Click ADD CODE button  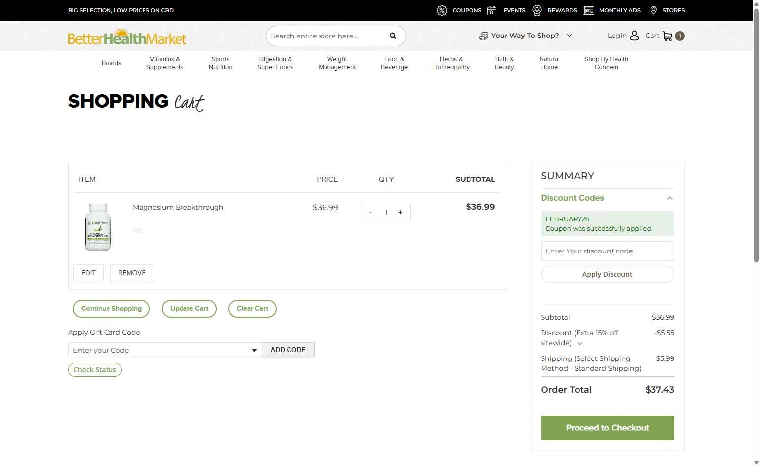pos(288,350)
